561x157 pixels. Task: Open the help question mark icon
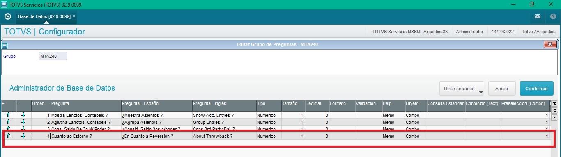[553, 16]
